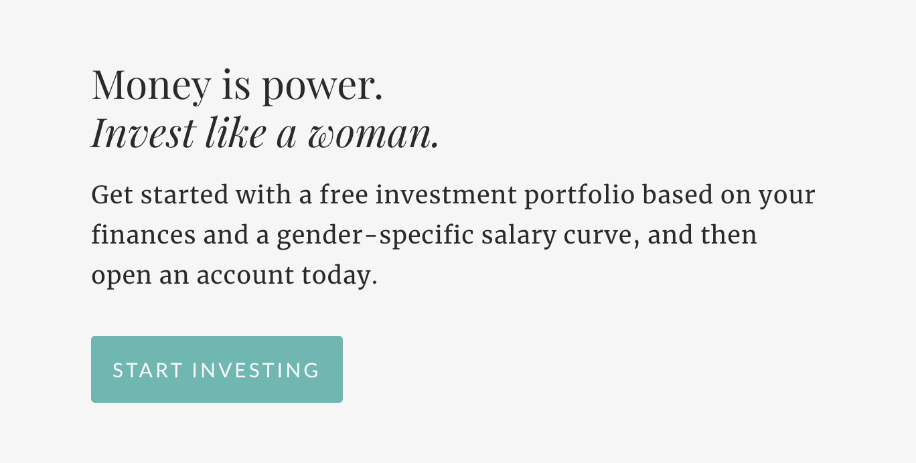
Task: Click the second line of the description paragraph
Action: 424,235
